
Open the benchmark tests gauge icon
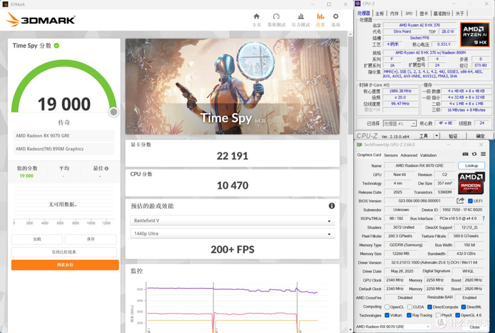click(x=276, y=16)
